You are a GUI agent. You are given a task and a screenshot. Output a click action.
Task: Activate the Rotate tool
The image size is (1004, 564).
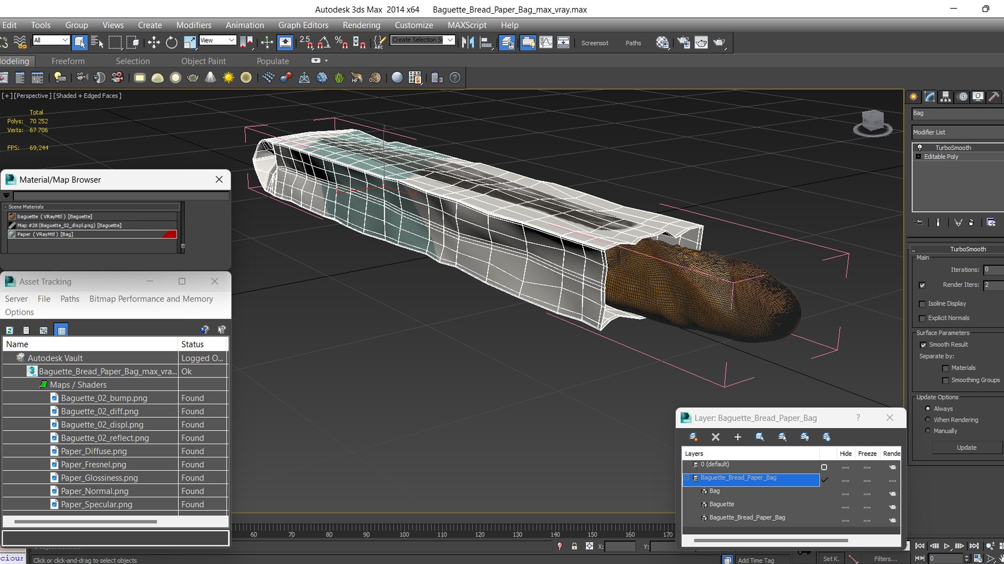point(172,42)
